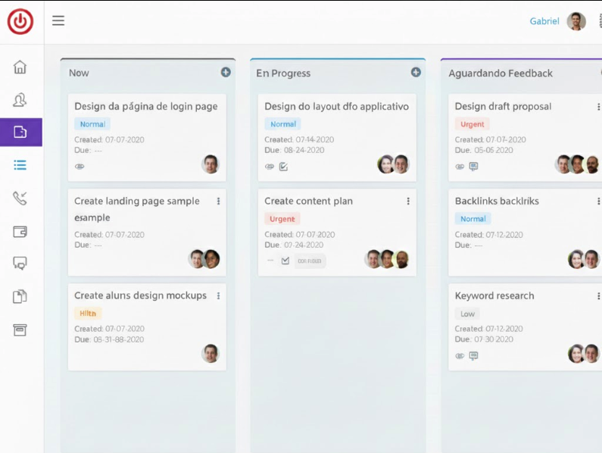Open the Home icon in the sidebar
Image resolution: width=602 pixels, height=453 pixels.
[x=20, y=67]
